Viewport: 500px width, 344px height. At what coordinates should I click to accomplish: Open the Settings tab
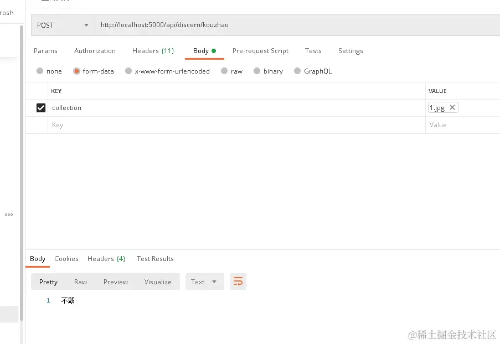350,51
